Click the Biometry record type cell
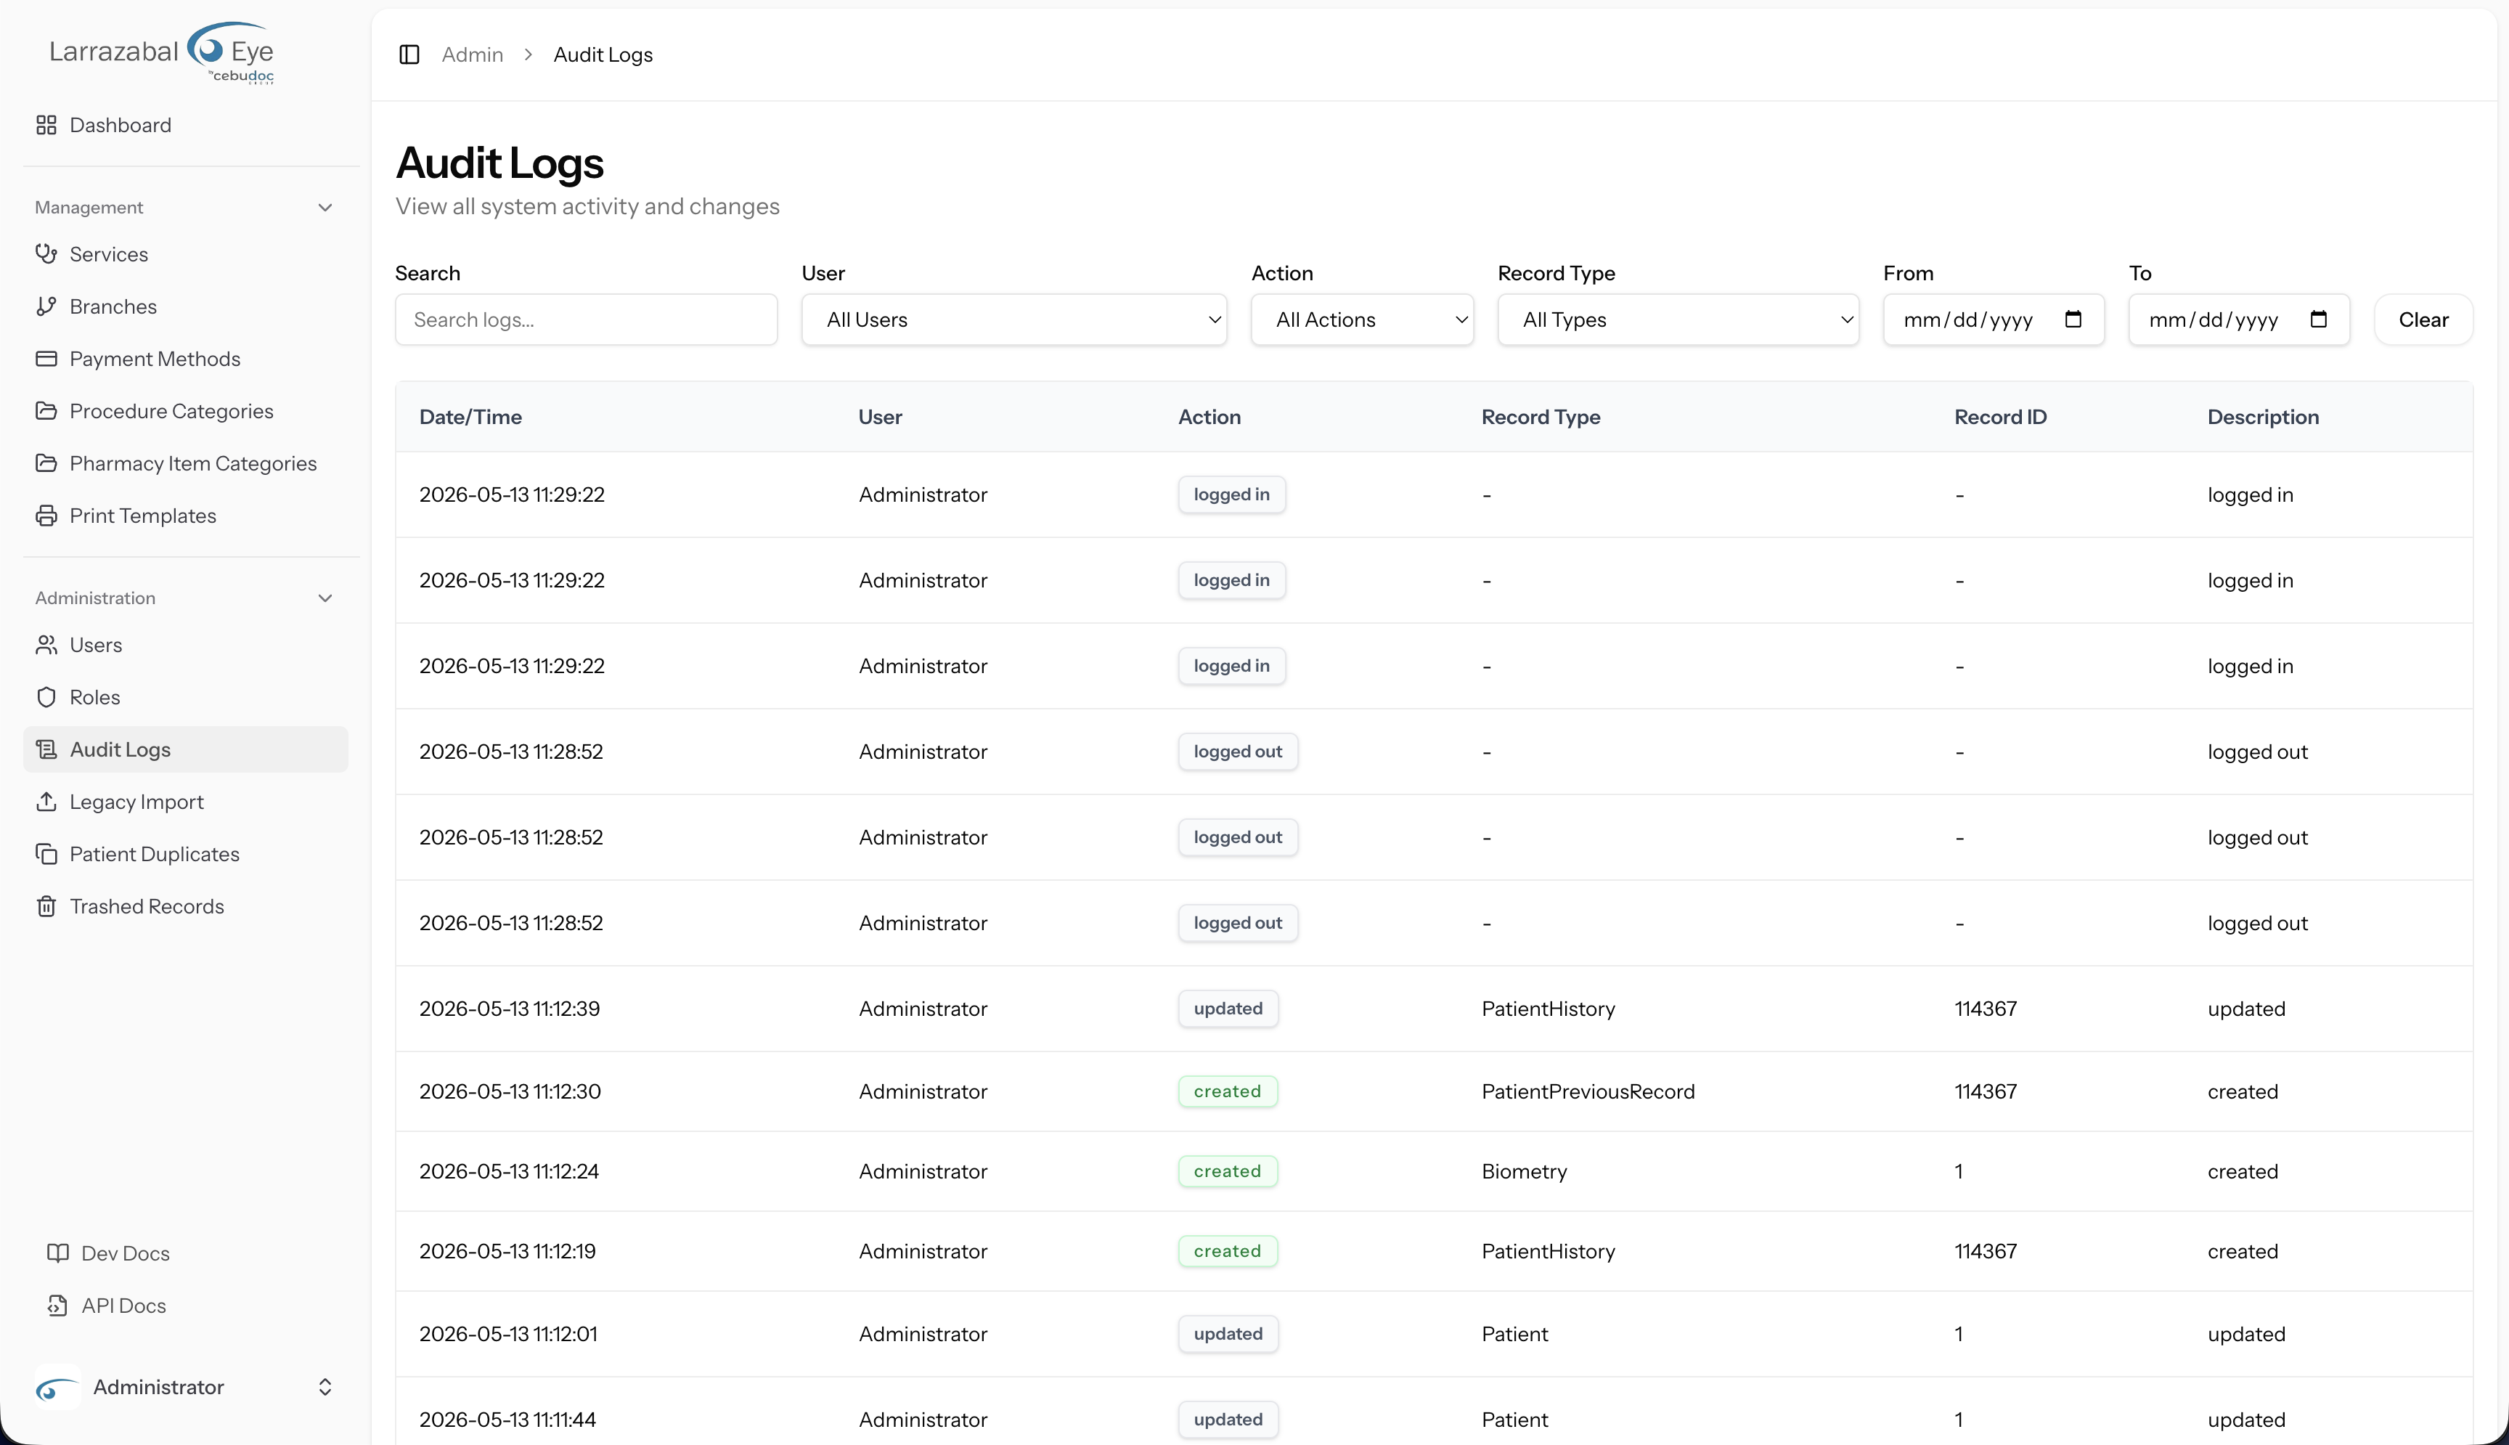This screenshot has height=1445, width=2509. click(1524, 1171)
